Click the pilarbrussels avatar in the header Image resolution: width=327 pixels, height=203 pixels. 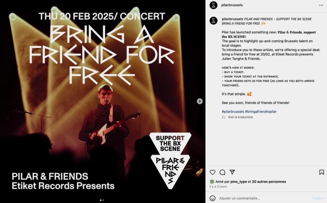click(x=213, y=5)
